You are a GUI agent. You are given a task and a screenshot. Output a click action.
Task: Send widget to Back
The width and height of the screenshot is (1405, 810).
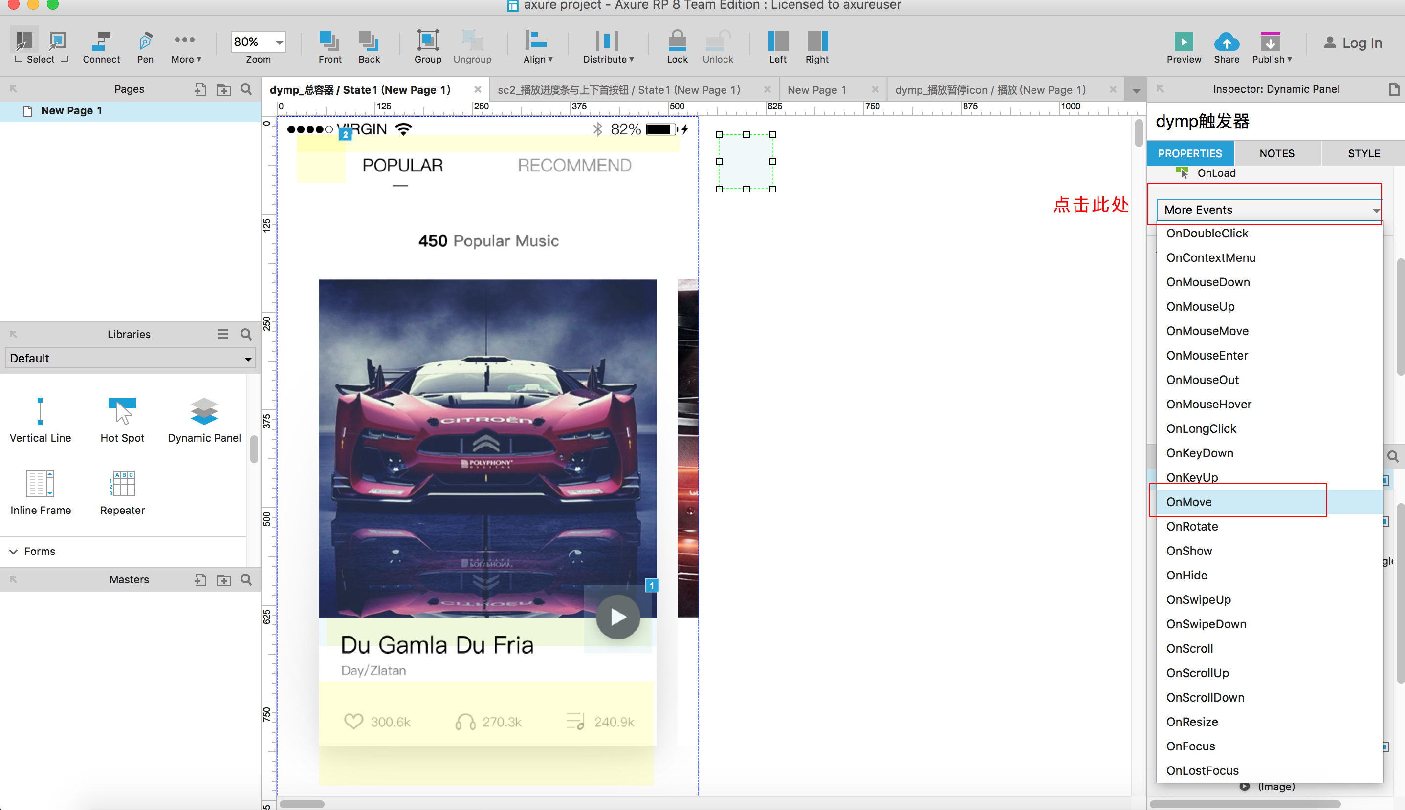tap(369, 47)
